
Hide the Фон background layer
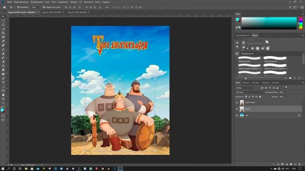coord(237,115)
